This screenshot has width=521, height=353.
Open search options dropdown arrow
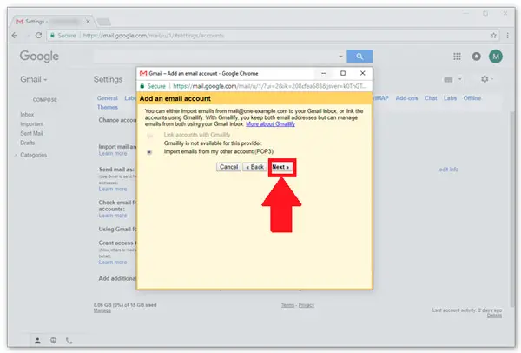[x=340, y=57]
